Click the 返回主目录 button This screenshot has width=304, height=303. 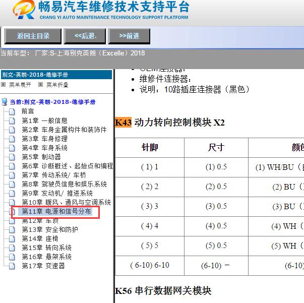coord(33,36)
